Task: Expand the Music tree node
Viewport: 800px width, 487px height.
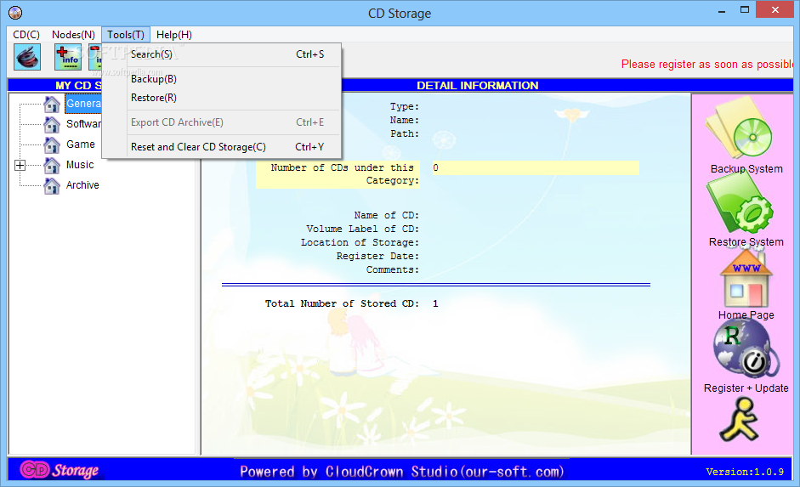Action: [20, 165]
